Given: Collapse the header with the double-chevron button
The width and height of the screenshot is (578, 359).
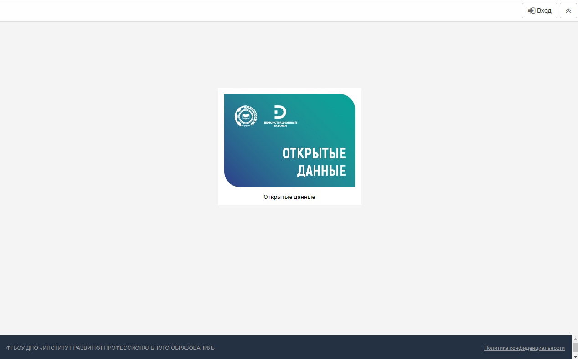Looking at the screenshot, I should tap(568, 10).
